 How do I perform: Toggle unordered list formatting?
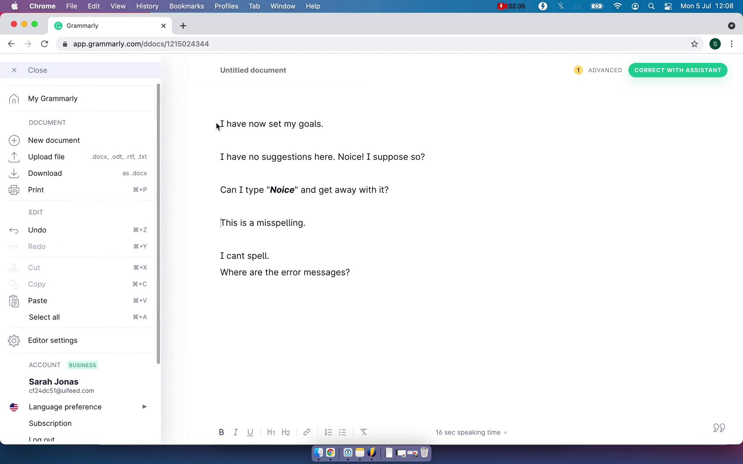click(342, 432)
